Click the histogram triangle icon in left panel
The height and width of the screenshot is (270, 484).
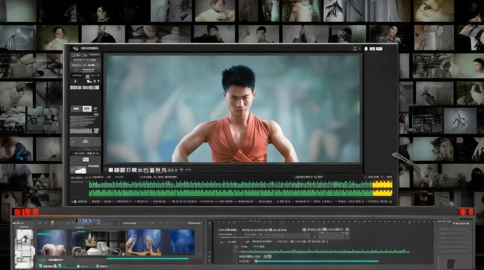click(85, 141)
